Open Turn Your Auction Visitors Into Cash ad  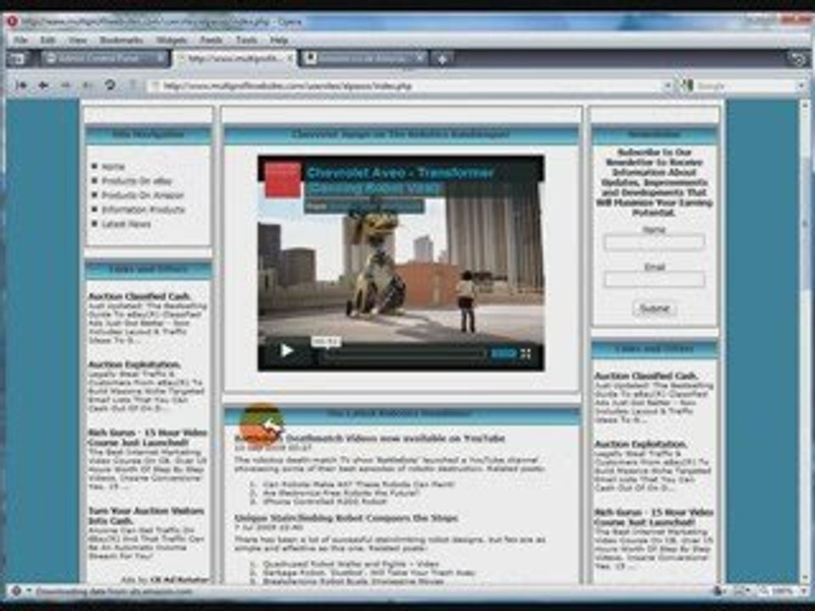point(145,516)
